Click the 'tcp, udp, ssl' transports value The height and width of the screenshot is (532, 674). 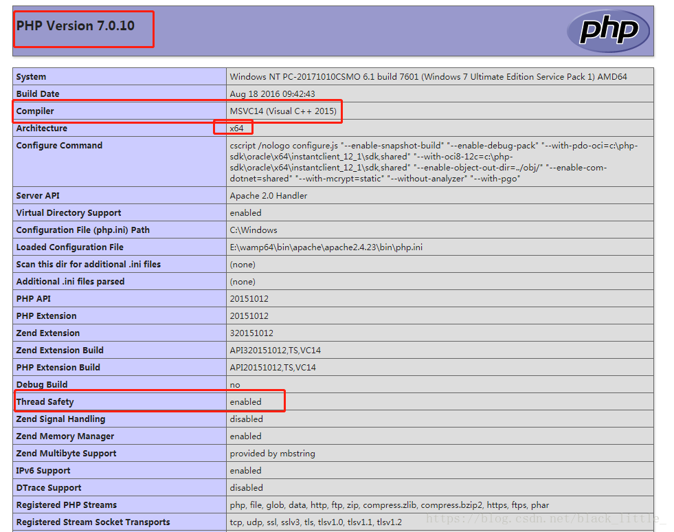pos(315,522)
